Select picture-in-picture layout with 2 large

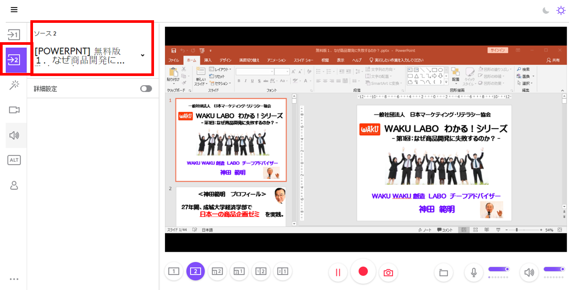pyautogui.click(x=217, y=272)
